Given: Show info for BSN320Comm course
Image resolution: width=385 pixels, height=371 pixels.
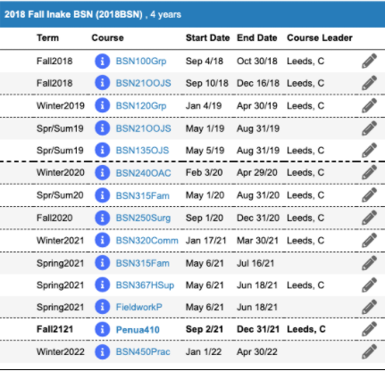Looking at the screenshot, I should (x=102, y=240).
